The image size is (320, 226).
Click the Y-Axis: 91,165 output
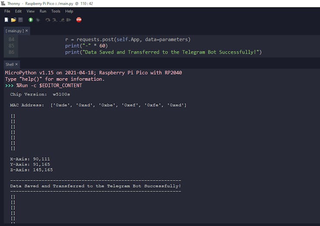coord(30,164)
